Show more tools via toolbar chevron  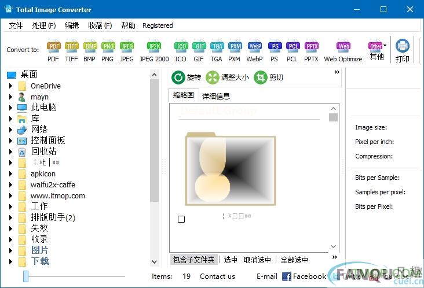(337, 72)
